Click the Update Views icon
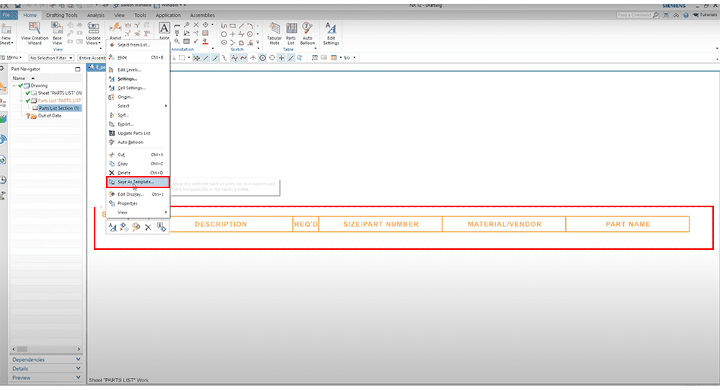This screenshot has width=720, height=390. click(x=93, y=33)
